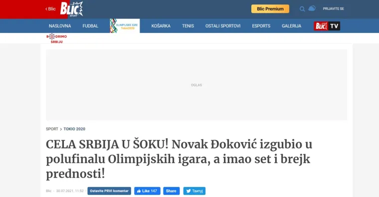This screenshot has height=197, width=379.
Task: Sign in via PRIJAVITE SE
Action: click(333, 8)
